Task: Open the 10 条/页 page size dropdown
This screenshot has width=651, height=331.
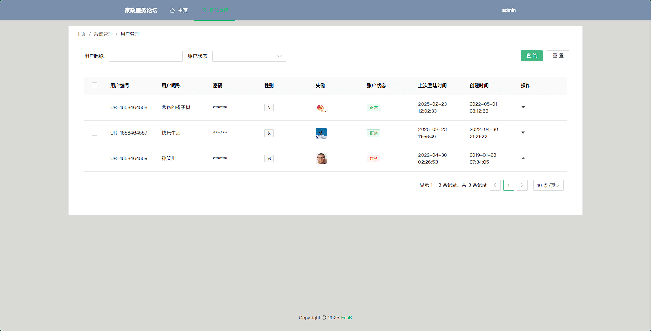Action: (548, 185)
